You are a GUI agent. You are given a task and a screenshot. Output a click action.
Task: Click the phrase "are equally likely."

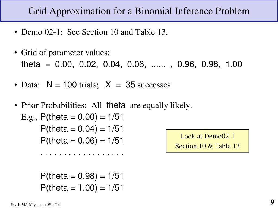pyautogui.click(x=161, y=106)
